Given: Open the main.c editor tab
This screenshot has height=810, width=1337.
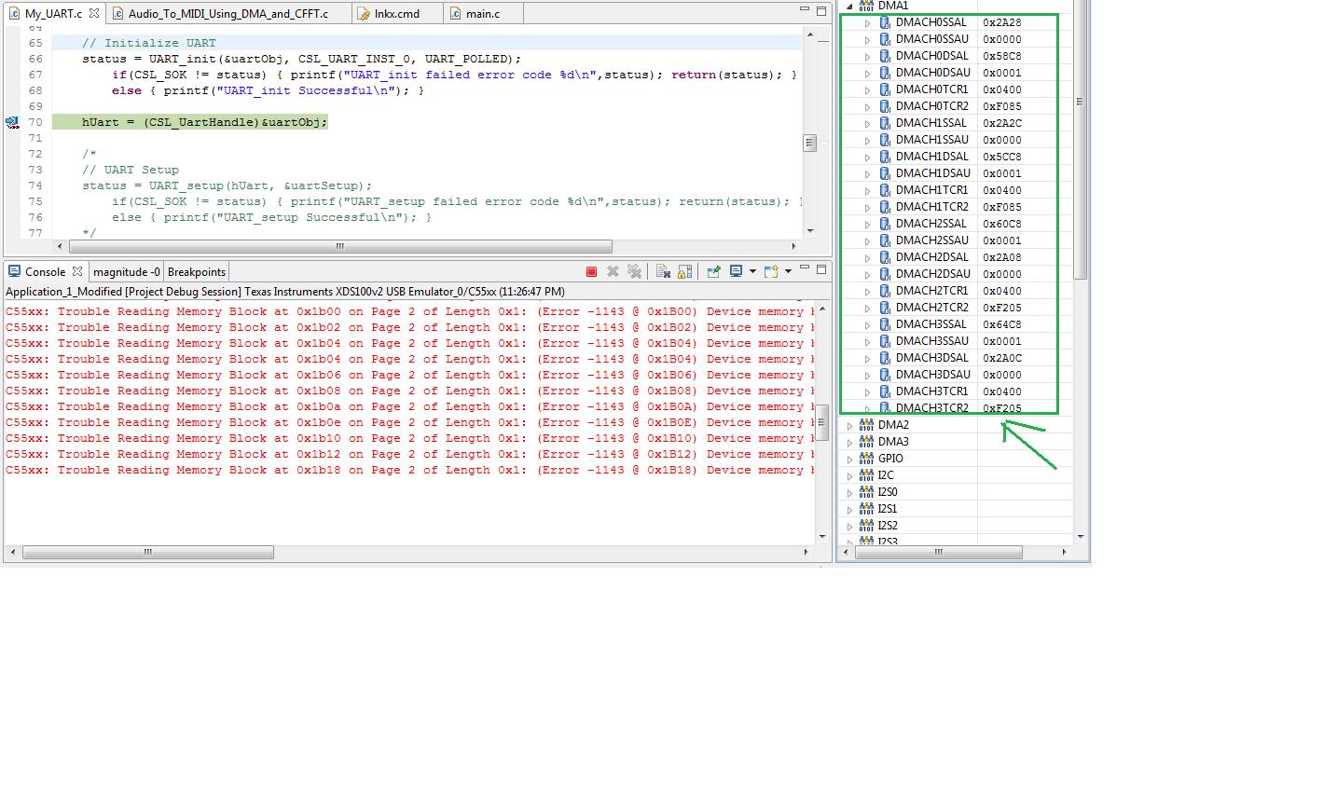Looking at the screenshot, I should click(482, 14).
